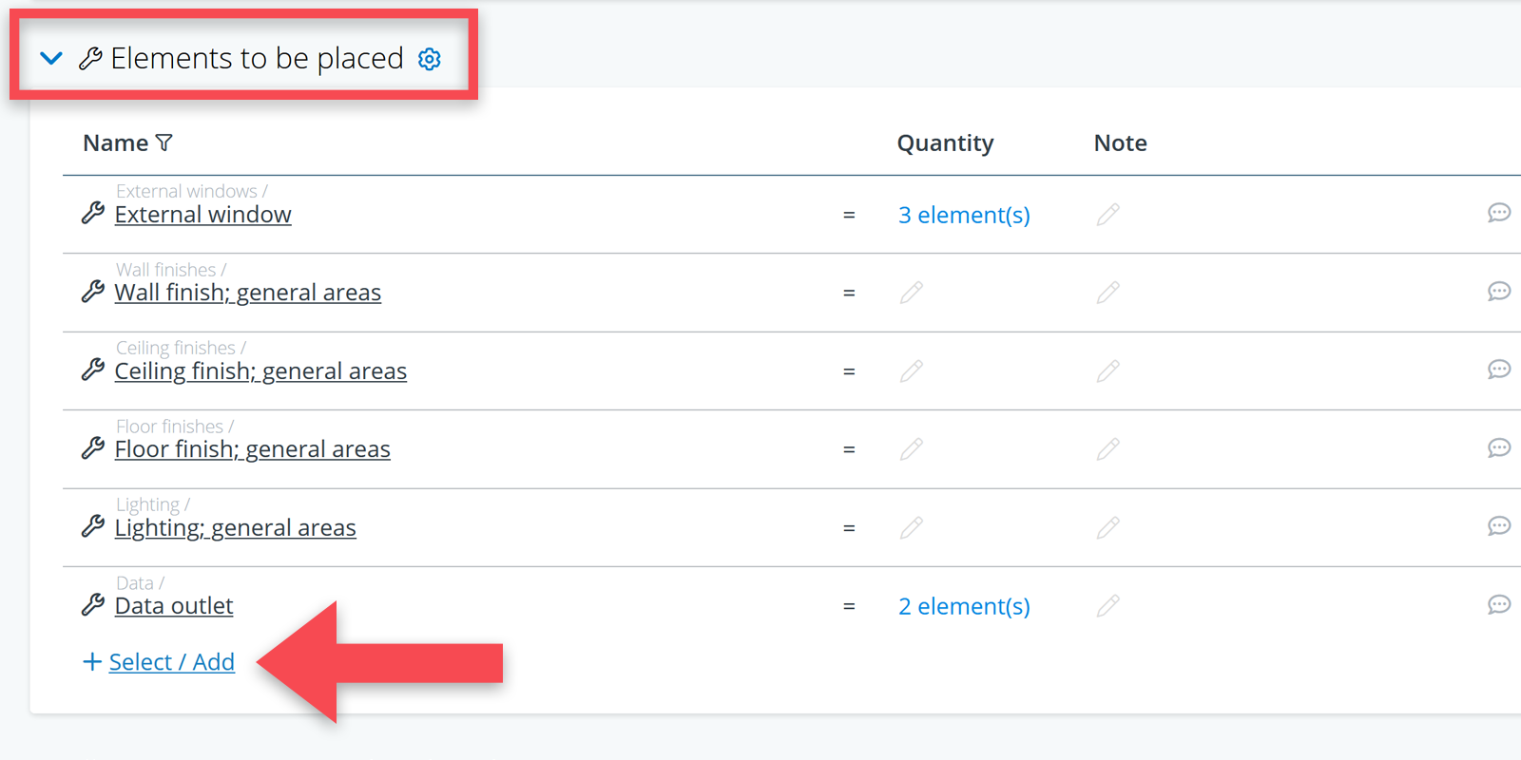Click the wrench icon beside Data outlet
The height and width of the screenshot is (760, 1521).
click(x=93, y=604)
